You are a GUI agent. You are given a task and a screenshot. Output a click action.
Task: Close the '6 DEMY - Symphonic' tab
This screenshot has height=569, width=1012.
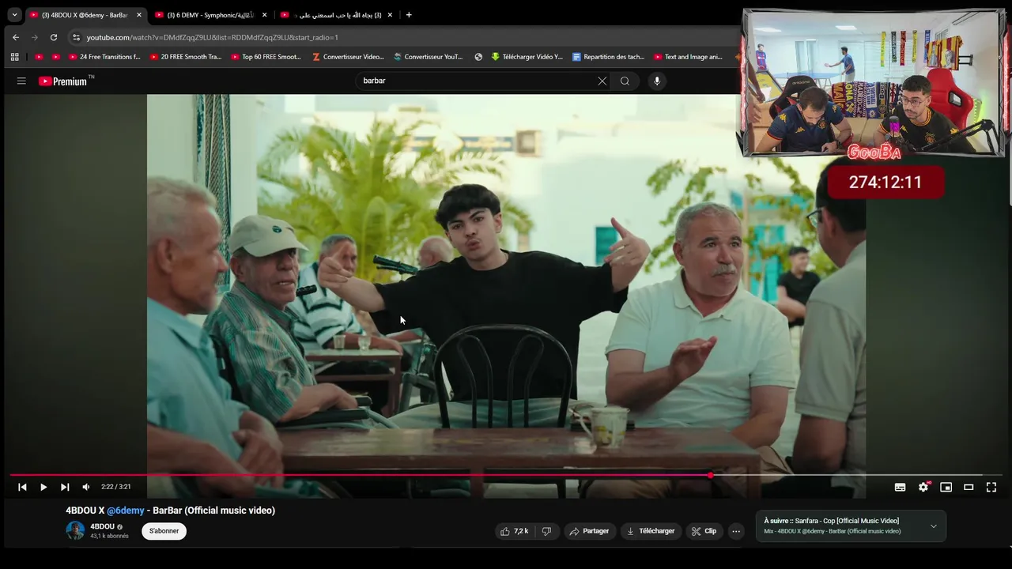[264, 15]
